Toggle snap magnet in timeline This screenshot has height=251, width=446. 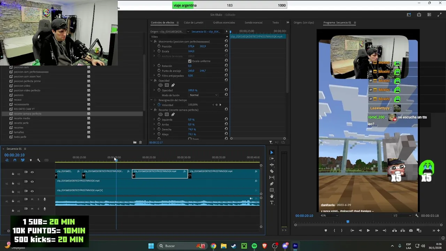tap(15, 160)
